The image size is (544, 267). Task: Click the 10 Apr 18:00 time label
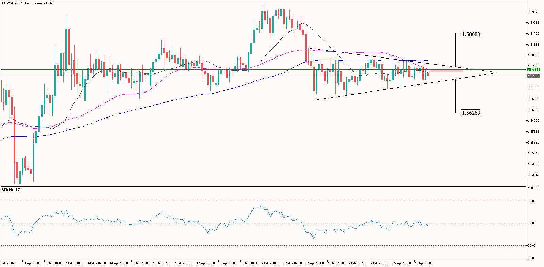(53, 263)
